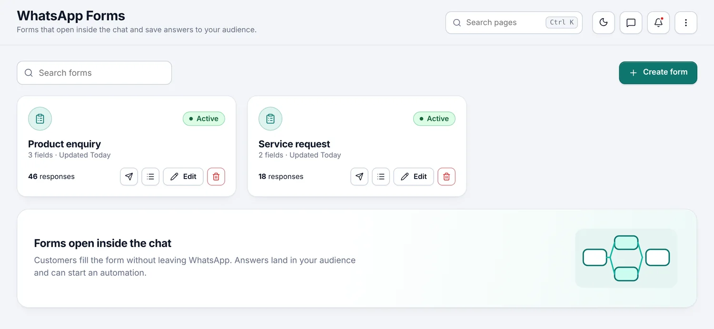Click the Product enquiry clipboard icon
Image resolution: width=714 pixels, height=329 pixels.
click(40, 119)
